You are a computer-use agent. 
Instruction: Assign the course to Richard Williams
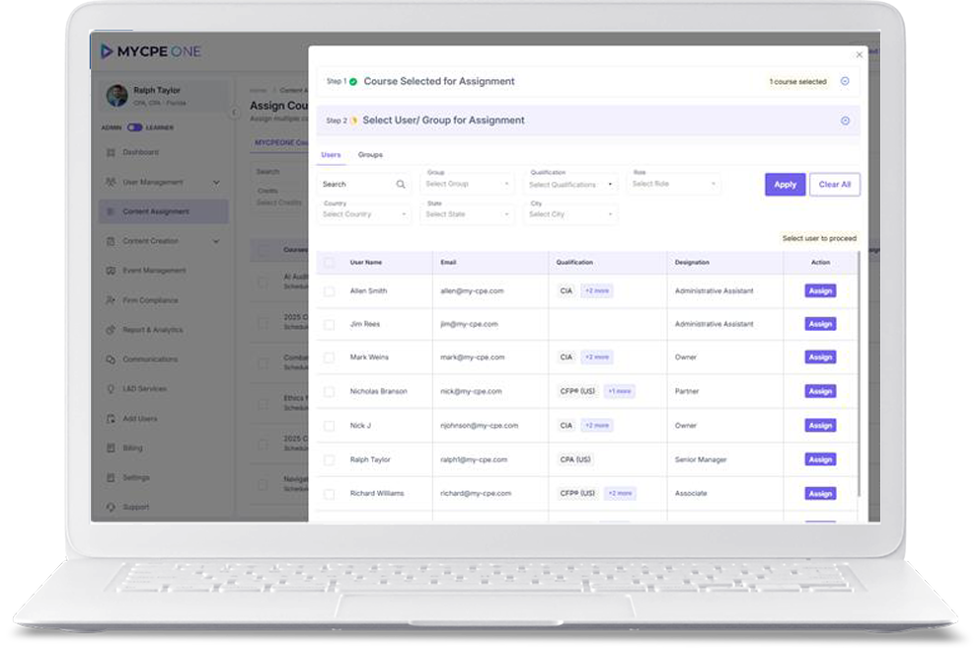click(820, 494)
